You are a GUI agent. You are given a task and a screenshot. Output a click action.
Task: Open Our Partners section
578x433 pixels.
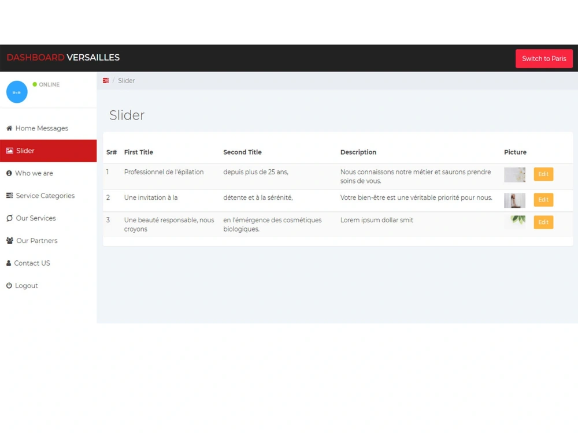click(x=49, y=240)
